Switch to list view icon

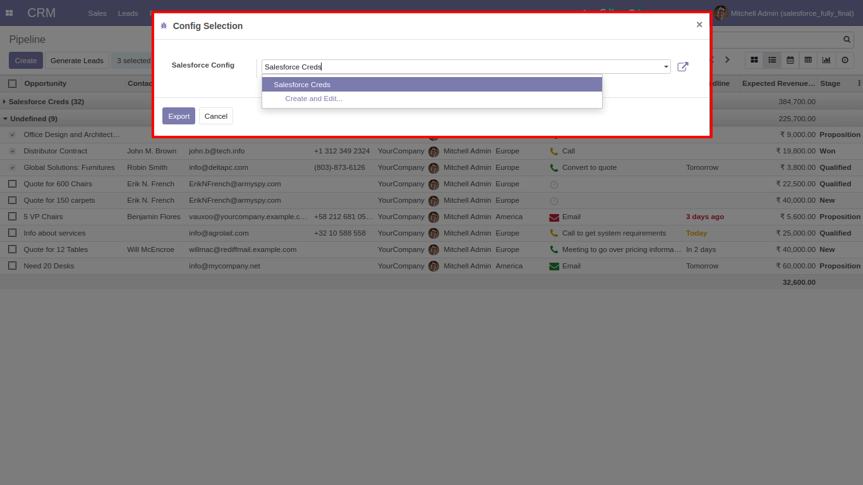point(772,60)
